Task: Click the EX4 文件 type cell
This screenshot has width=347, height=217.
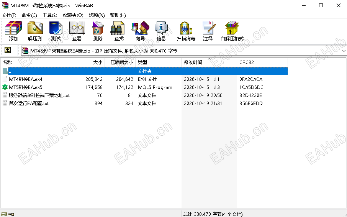Action: [147, 79]
